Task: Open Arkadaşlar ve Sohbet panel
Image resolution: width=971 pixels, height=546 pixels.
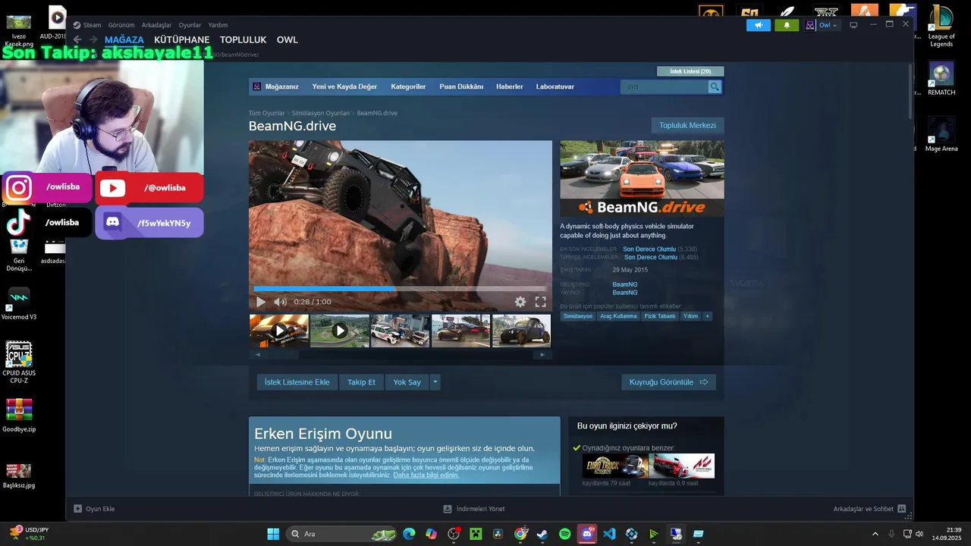Action: (869, 509)
